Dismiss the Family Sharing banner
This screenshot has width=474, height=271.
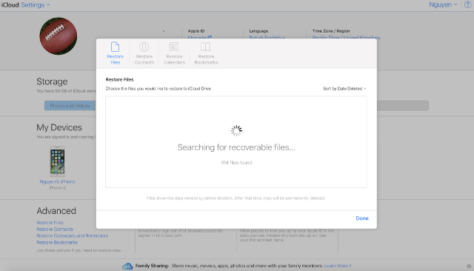(x=469, y=266)
